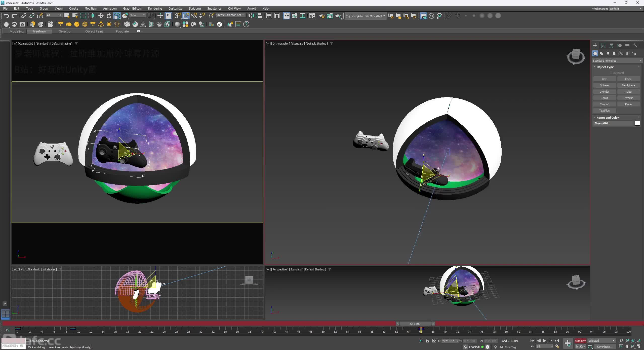Open Select by Name list icon
This screenshot has width=644, height=350.
(75, 16)
